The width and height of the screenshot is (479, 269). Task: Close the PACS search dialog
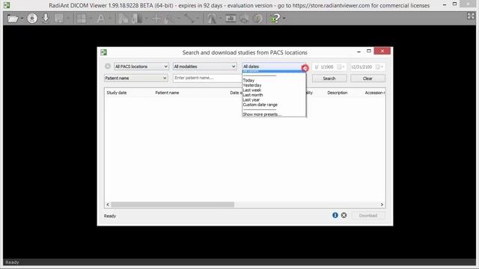pyautogui.click(x=382, y=51)
